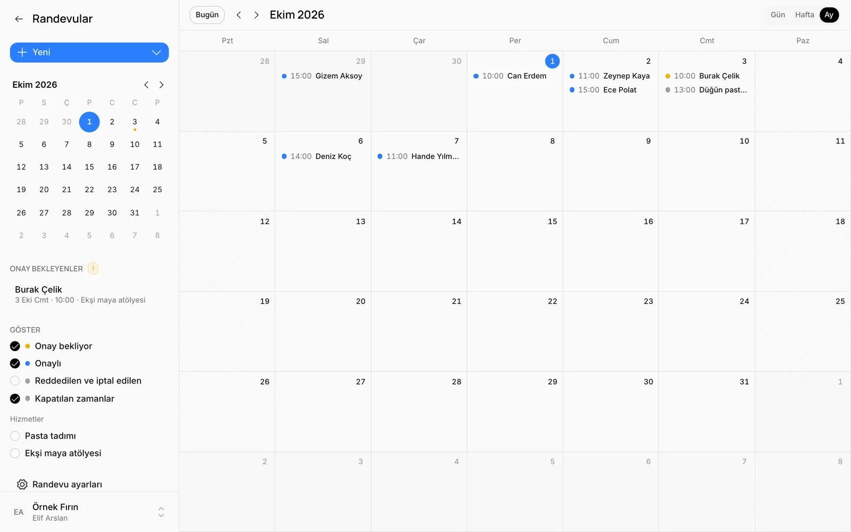This screenshot has width=851, height=532.
Task: Click the pending count badge next to Onay Bekleyenler
Action: 93,269
